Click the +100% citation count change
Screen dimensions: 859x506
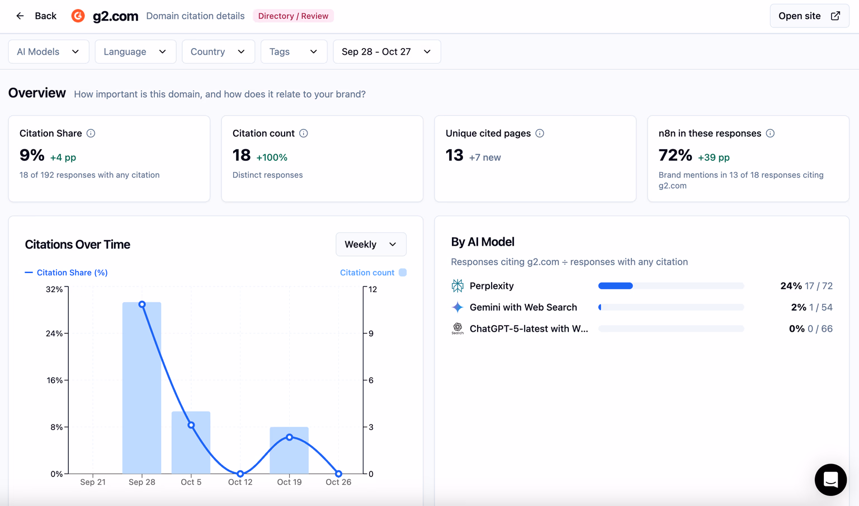coord(272,157)
